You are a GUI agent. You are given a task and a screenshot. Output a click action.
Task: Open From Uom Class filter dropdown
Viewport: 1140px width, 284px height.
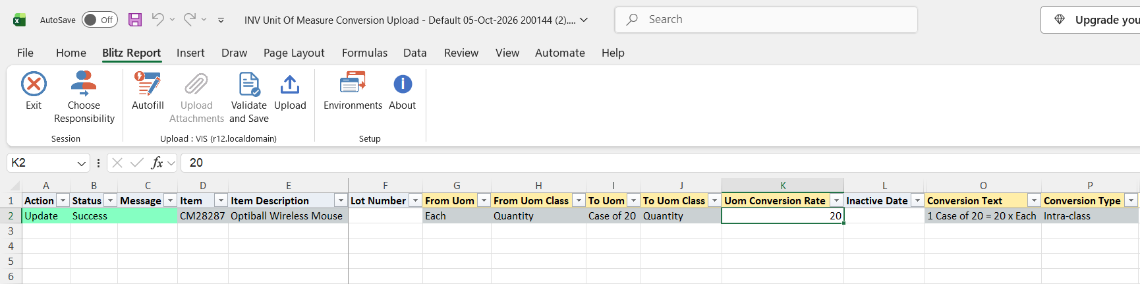[x=579, y=200]
